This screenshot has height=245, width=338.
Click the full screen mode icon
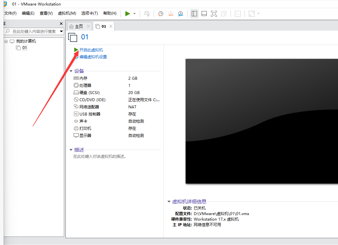click(x=214, y=14)
